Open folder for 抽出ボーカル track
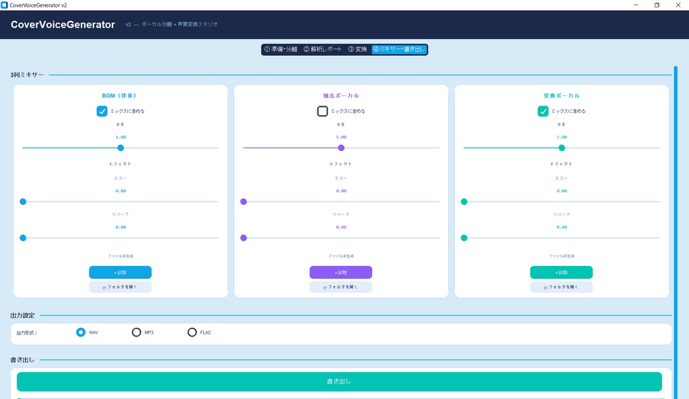Viewport: 689px width, 399px height. click(x=341, y=287)
